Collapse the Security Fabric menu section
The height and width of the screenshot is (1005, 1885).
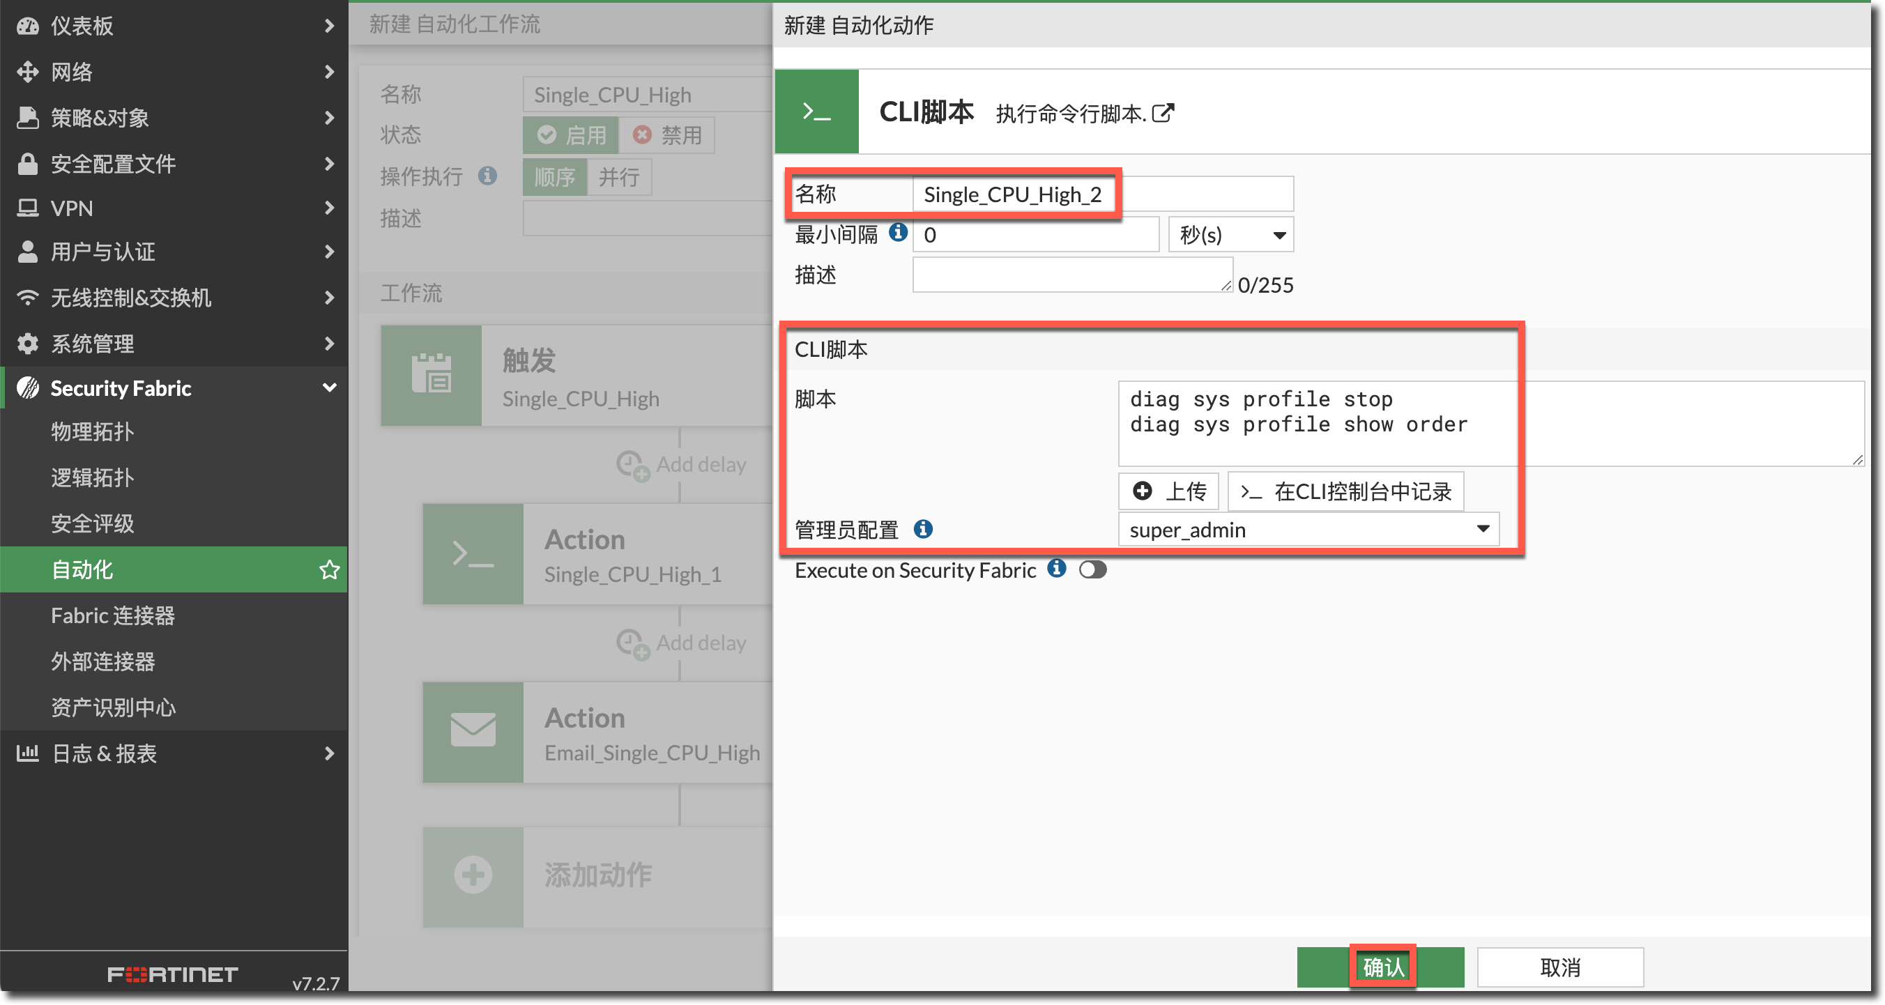pos(329,388)
